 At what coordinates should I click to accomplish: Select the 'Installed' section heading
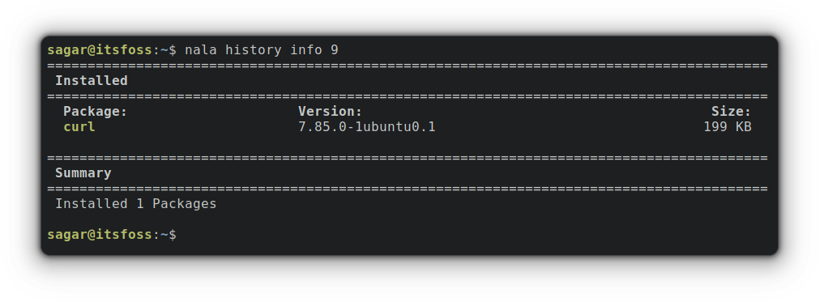tap(92, 80)
